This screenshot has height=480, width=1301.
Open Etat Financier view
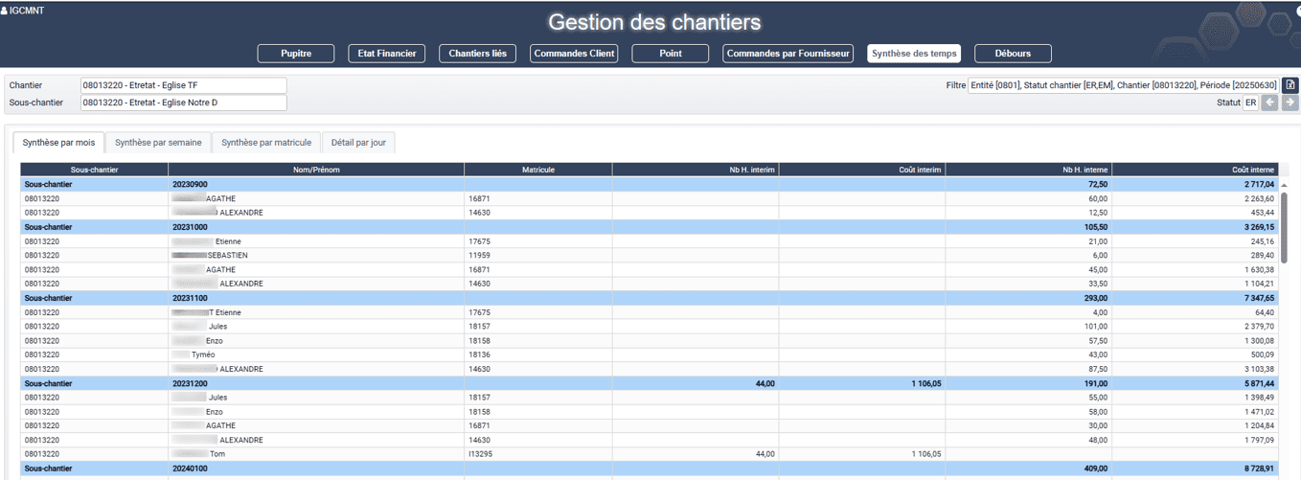tap(387, 54)
